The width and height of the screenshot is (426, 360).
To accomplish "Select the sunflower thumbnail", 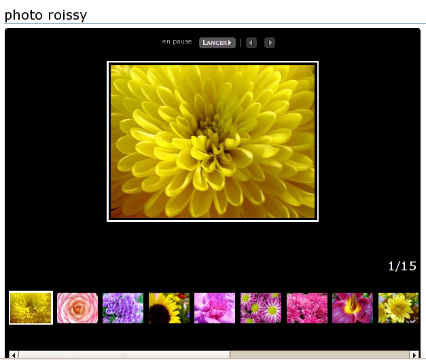I will [x=169, y=308].
